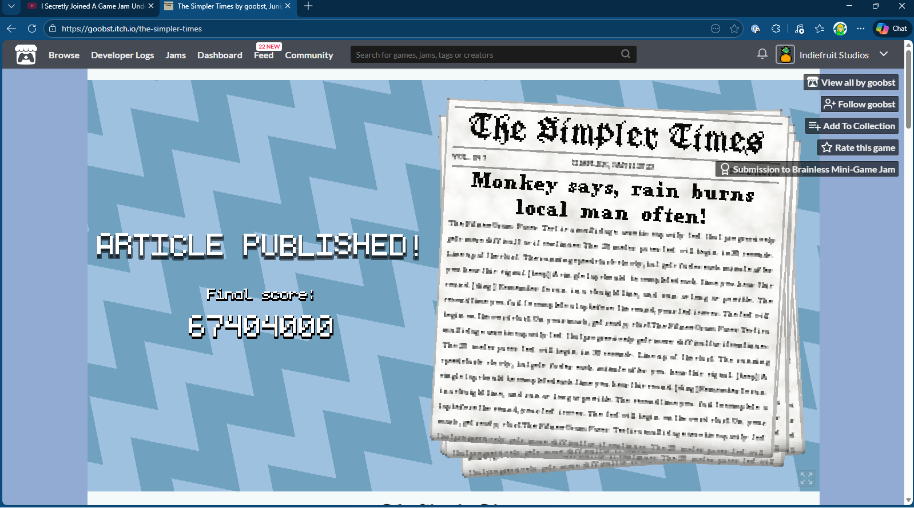View the Feed with 22 new items
914x508 pixels.
[264, 55]
